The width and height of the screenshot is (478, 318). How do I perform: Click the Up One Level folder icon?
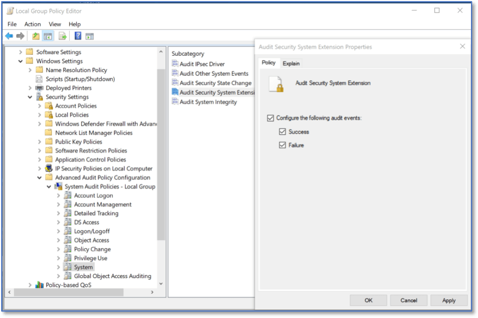pos(35,36)
